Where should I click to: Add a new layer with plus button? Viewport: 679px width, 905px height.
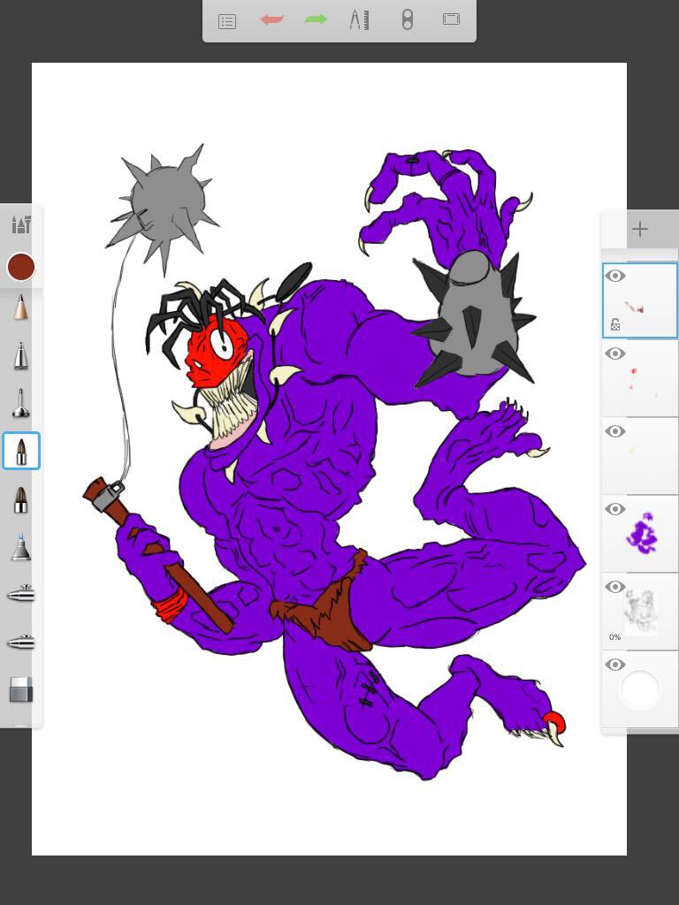(640, 229)
